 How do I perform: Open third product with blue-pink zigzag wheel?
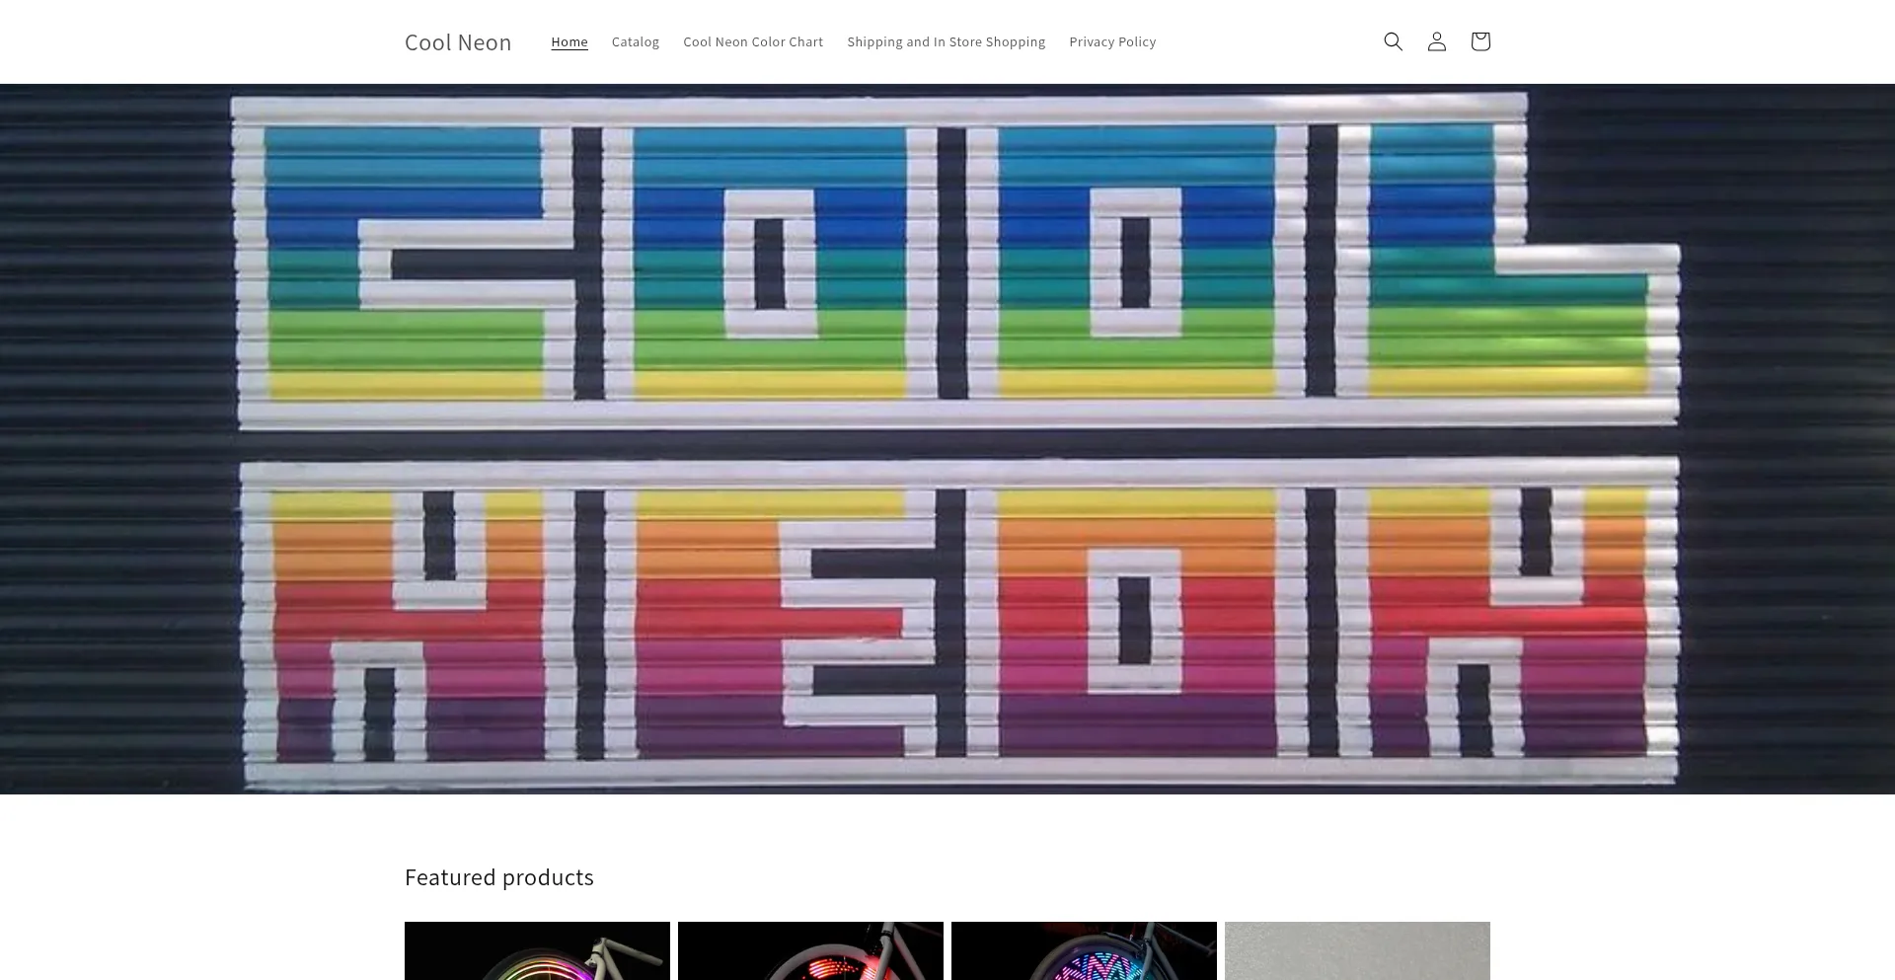coord(1084,950)
